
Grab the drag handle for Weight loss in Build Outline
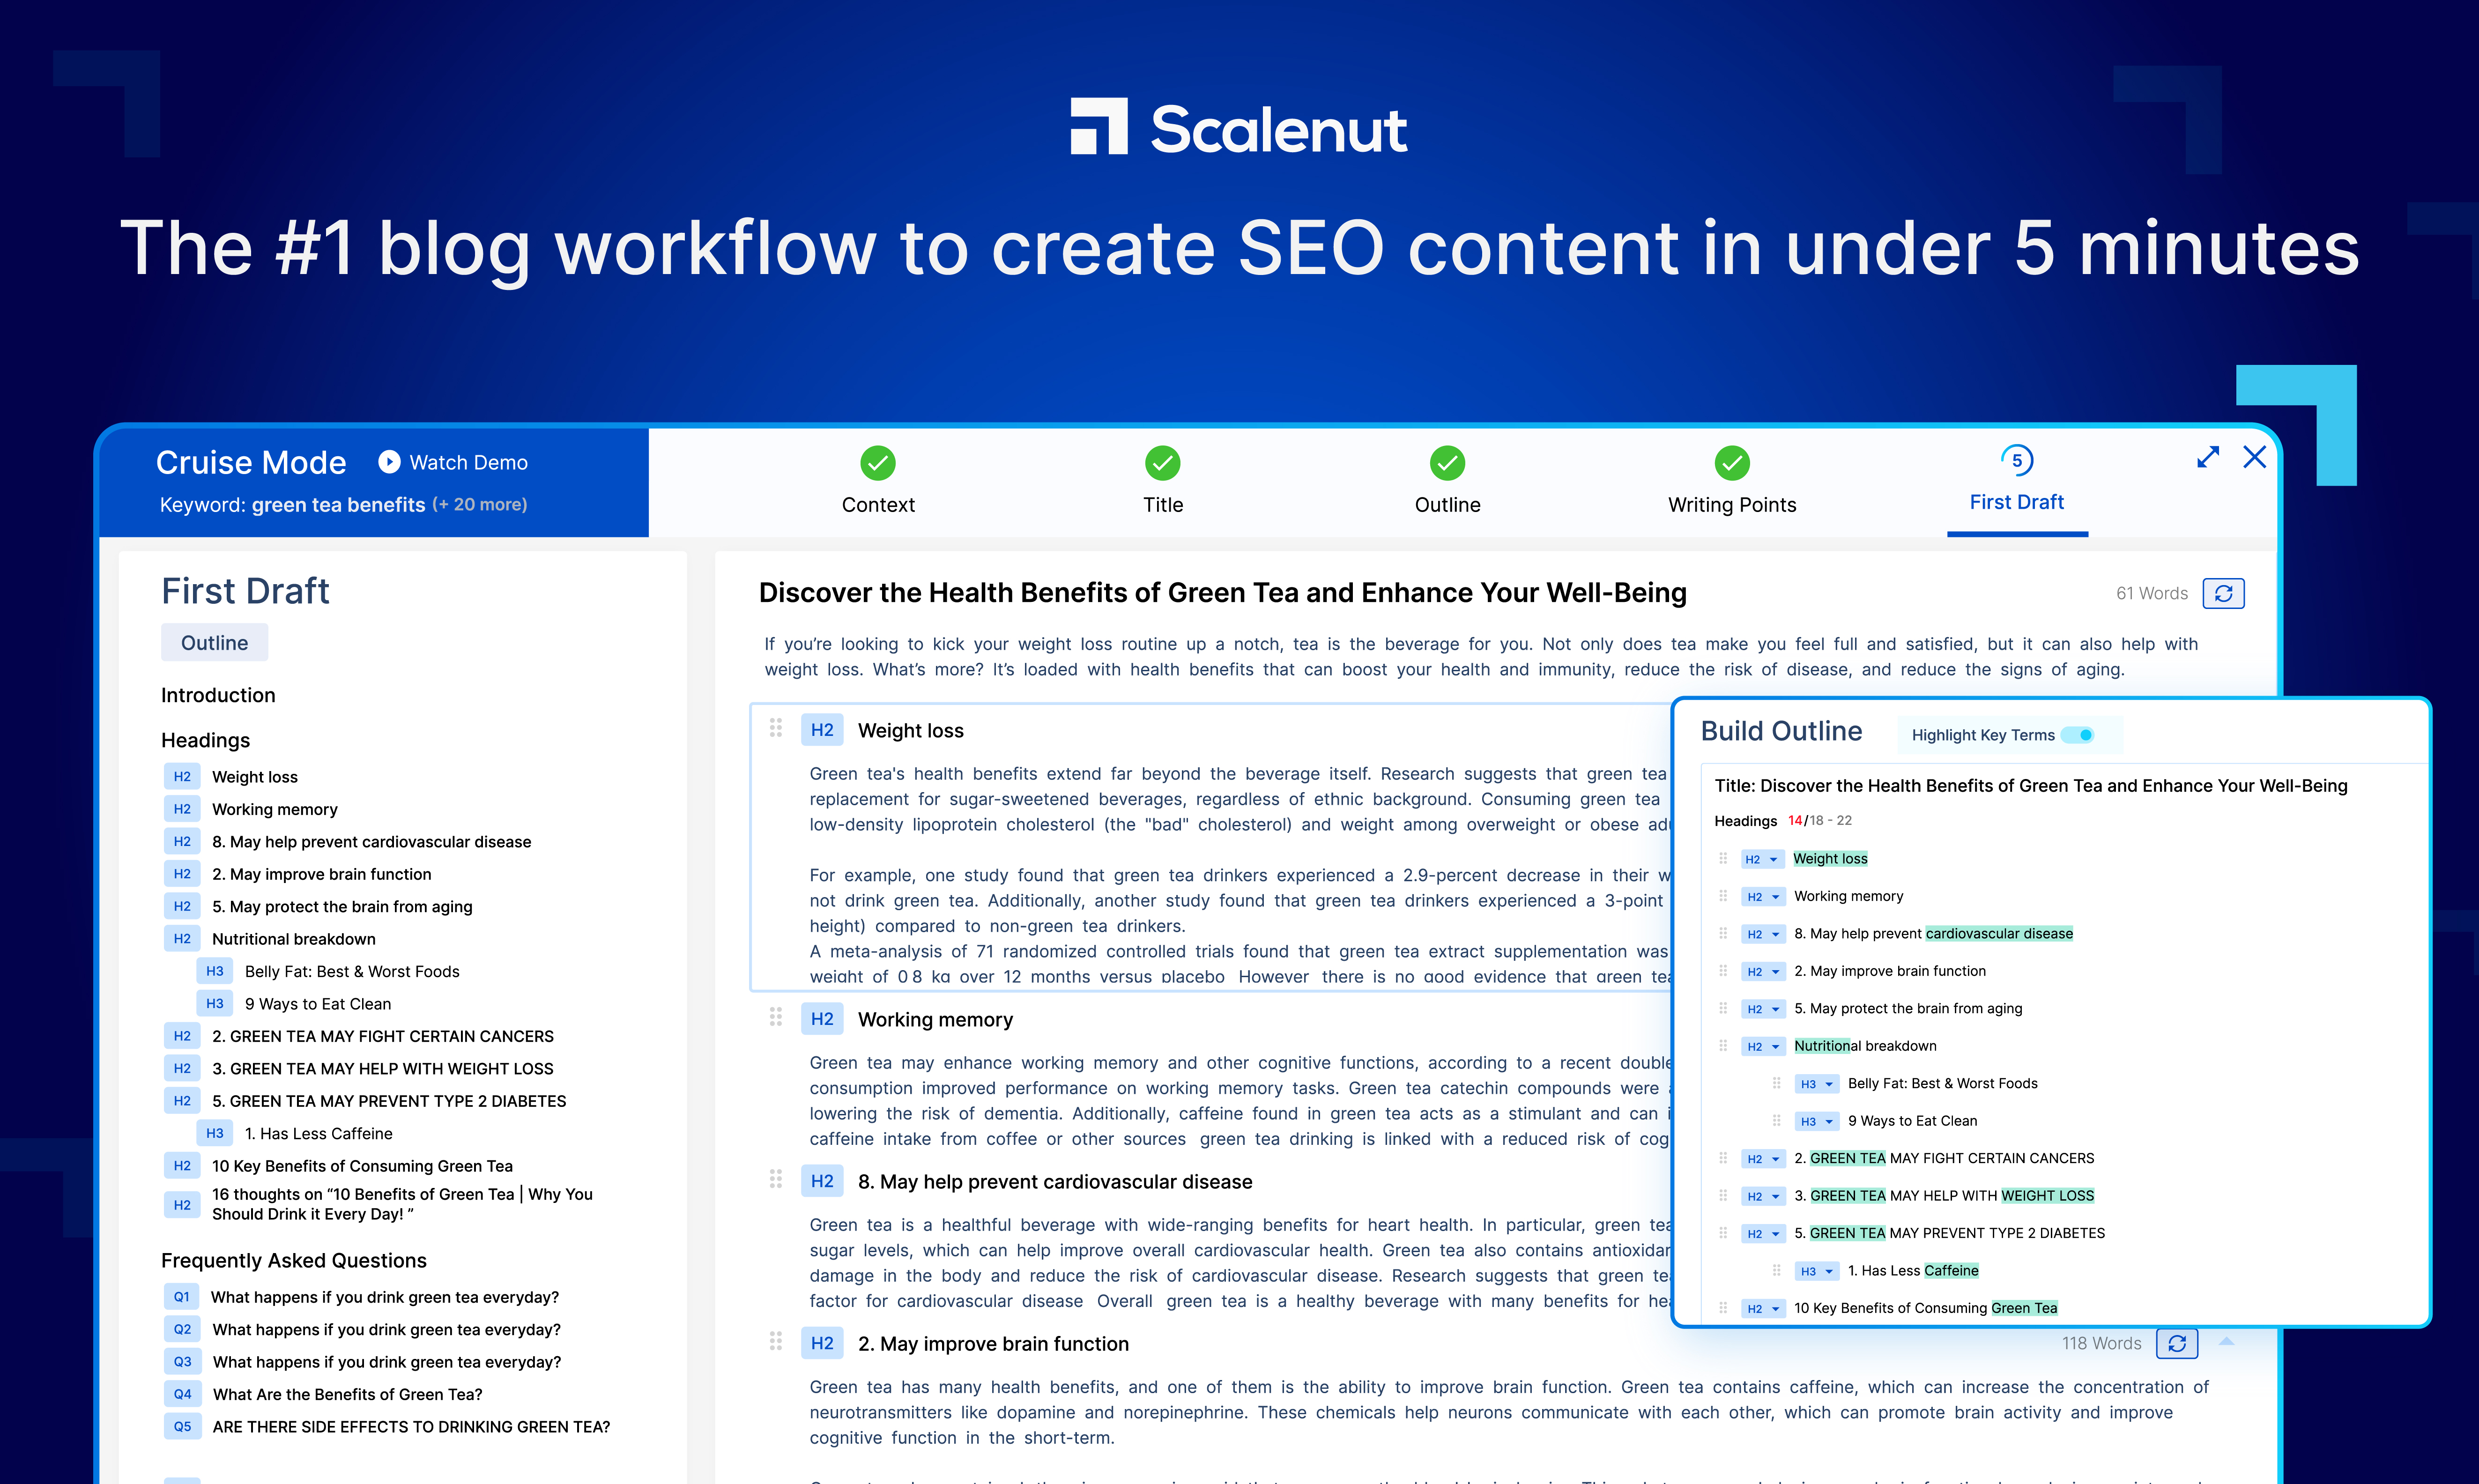[1722, 858]
